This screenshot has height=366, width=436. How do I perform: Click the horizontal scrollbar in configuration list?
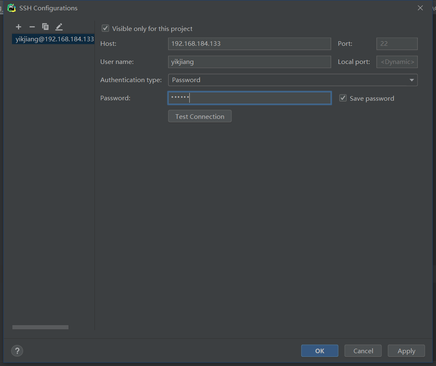(x=40, y=327)
